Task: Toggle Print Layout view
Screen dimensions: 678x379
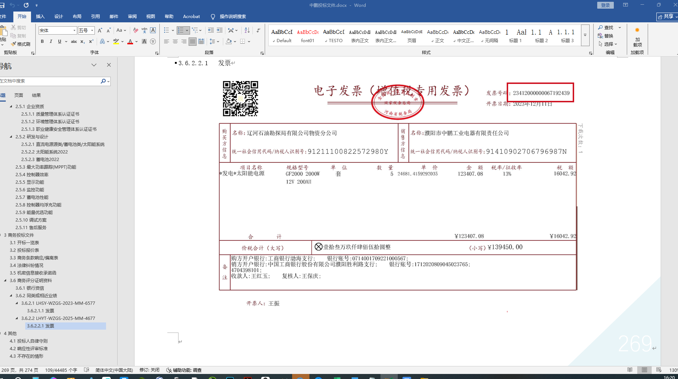Action: click(x=644, y=370)
